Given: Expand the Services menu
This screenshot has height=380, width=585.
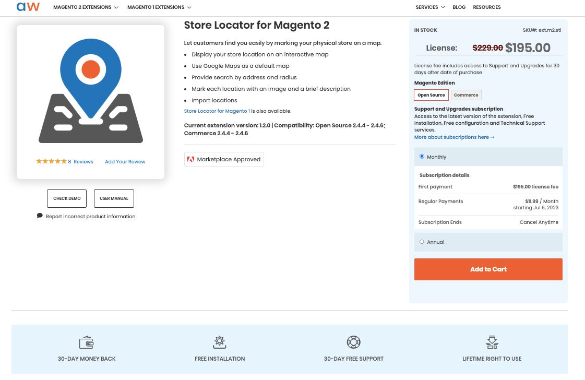Looking at the screenshot, I should click(429, 7).
